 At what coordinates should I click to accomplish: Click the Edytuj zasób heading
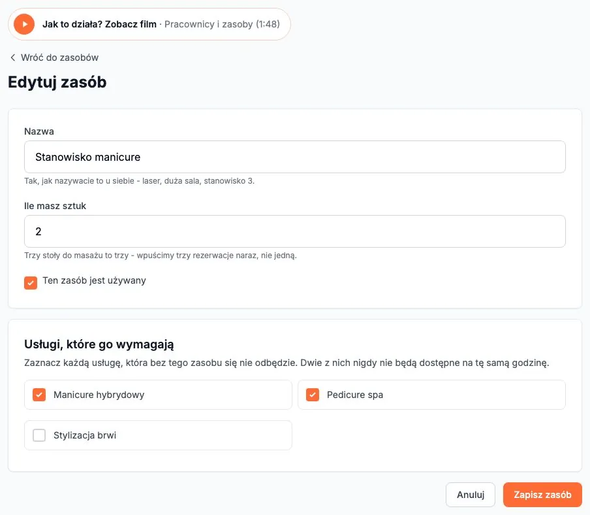pyautogui.click(x=57, y=82)
